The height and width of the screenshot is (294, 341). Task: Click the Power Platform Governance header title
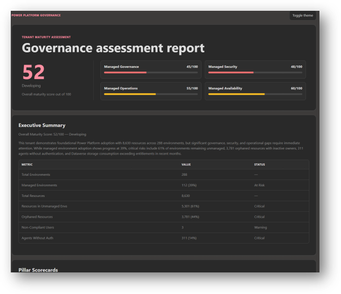tap(36, 15)
